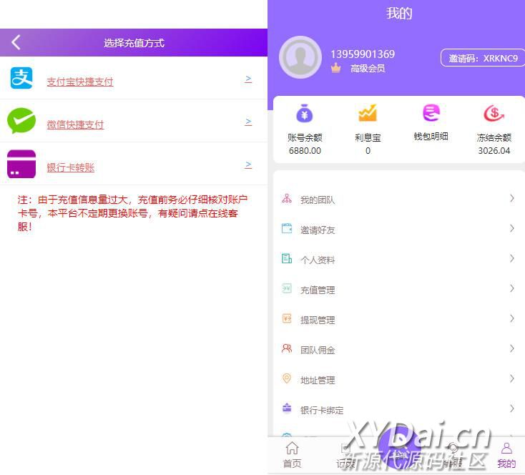This screenshot has width=525, height=475.
Task: Expand chevron on 银行卡绑定 row
Action: click(x=512, y=408)
